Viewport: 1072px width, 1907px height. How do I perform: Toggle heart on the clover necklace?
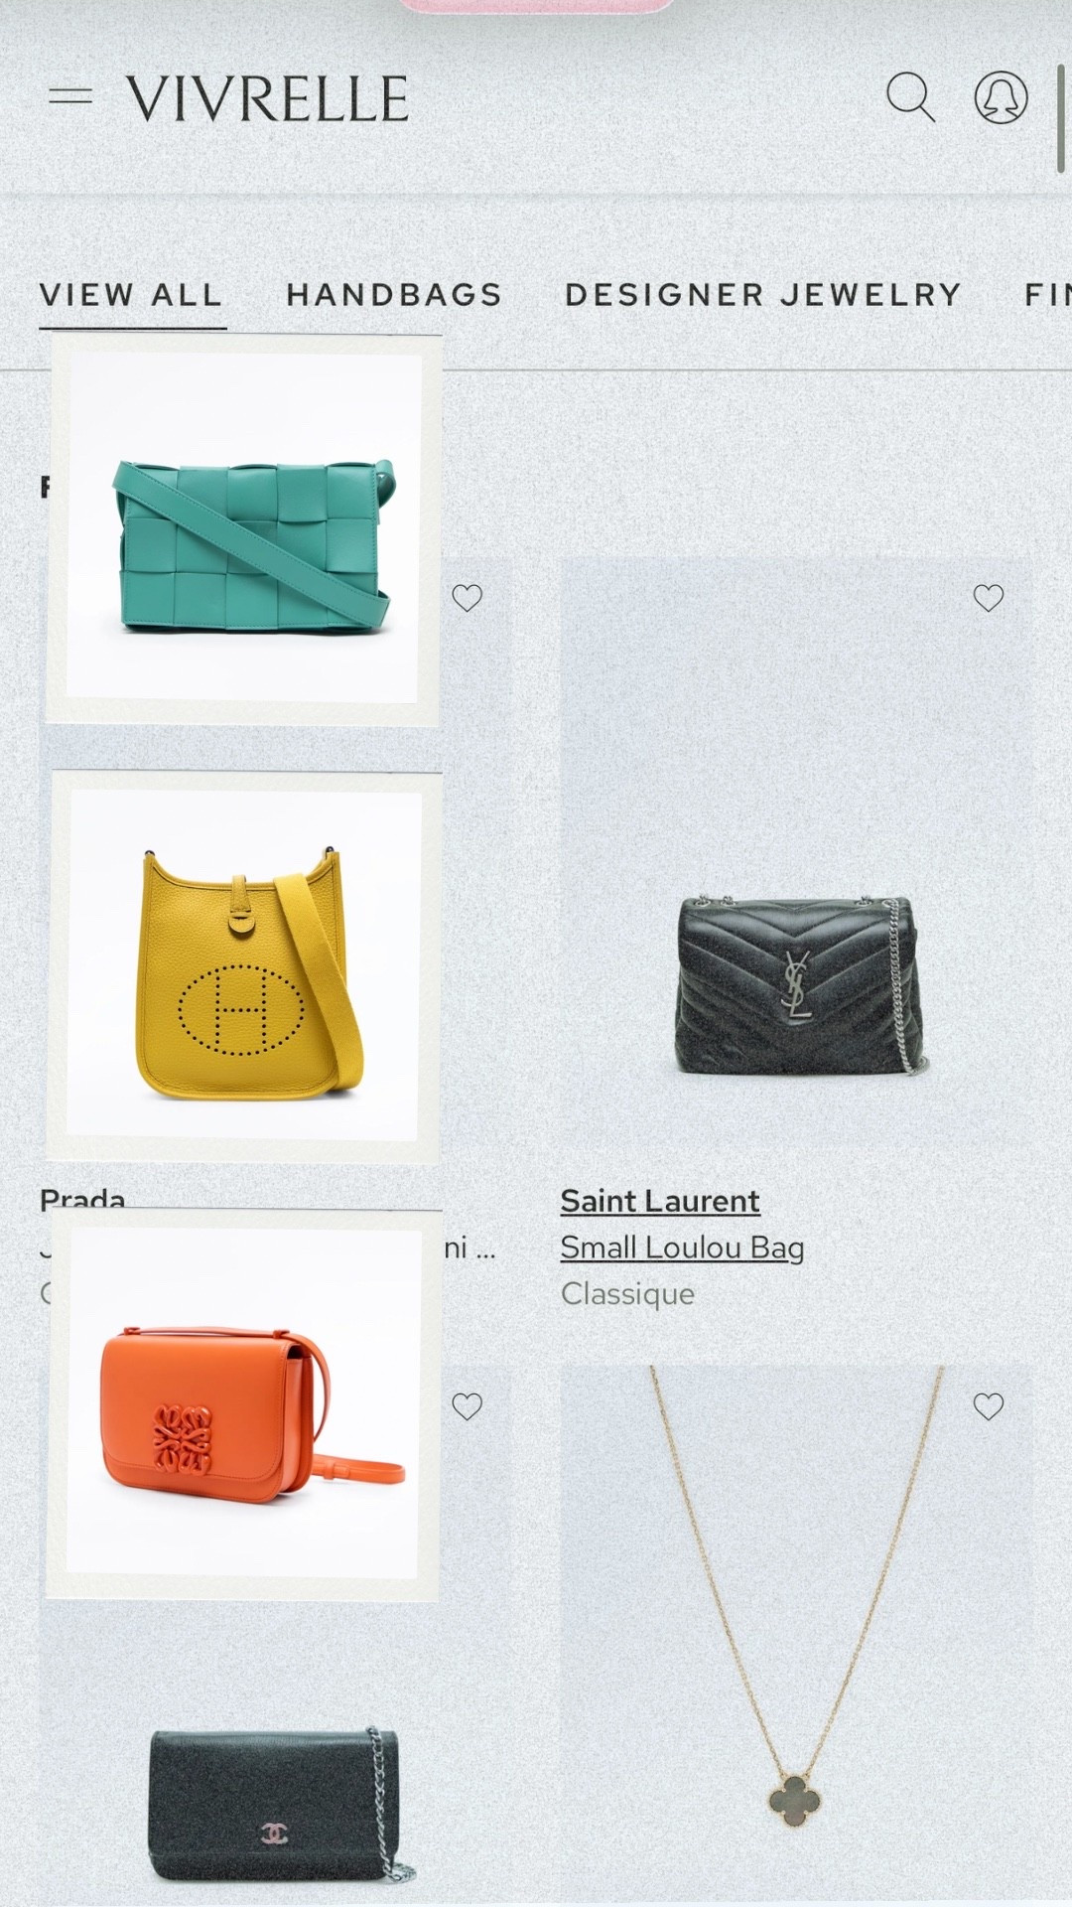[988, 1406]
